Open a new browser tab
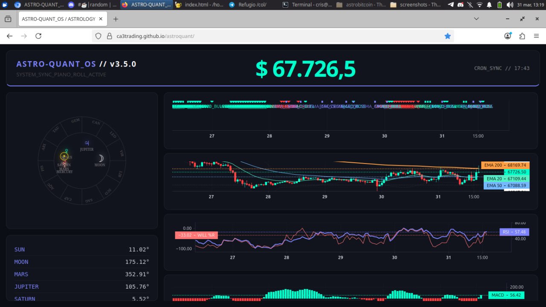546x307 pixels. (116, 19)
